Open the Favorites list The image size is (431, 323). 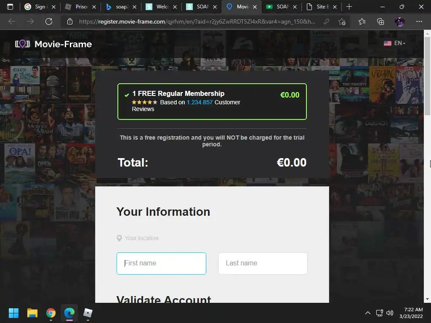click(362, 21)
